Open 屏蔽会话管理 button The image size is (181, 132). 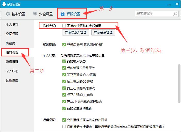103,32
